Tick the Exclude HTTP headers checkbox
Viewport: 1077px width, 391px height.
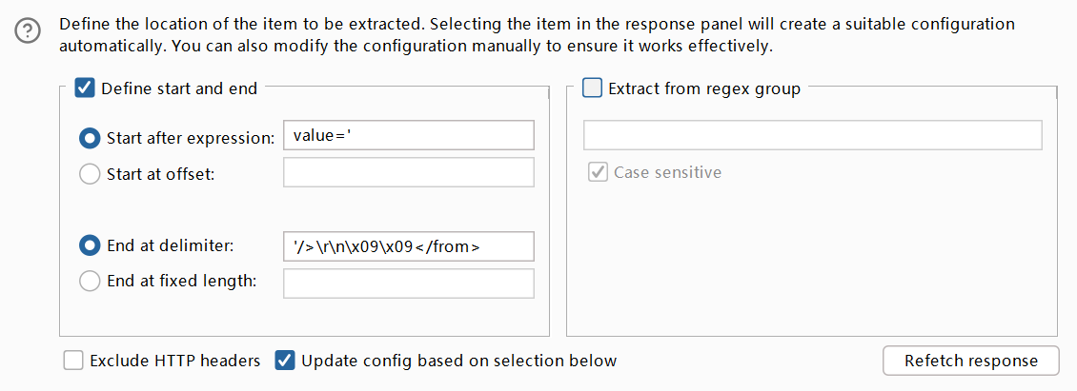click(x=73, y=361)
